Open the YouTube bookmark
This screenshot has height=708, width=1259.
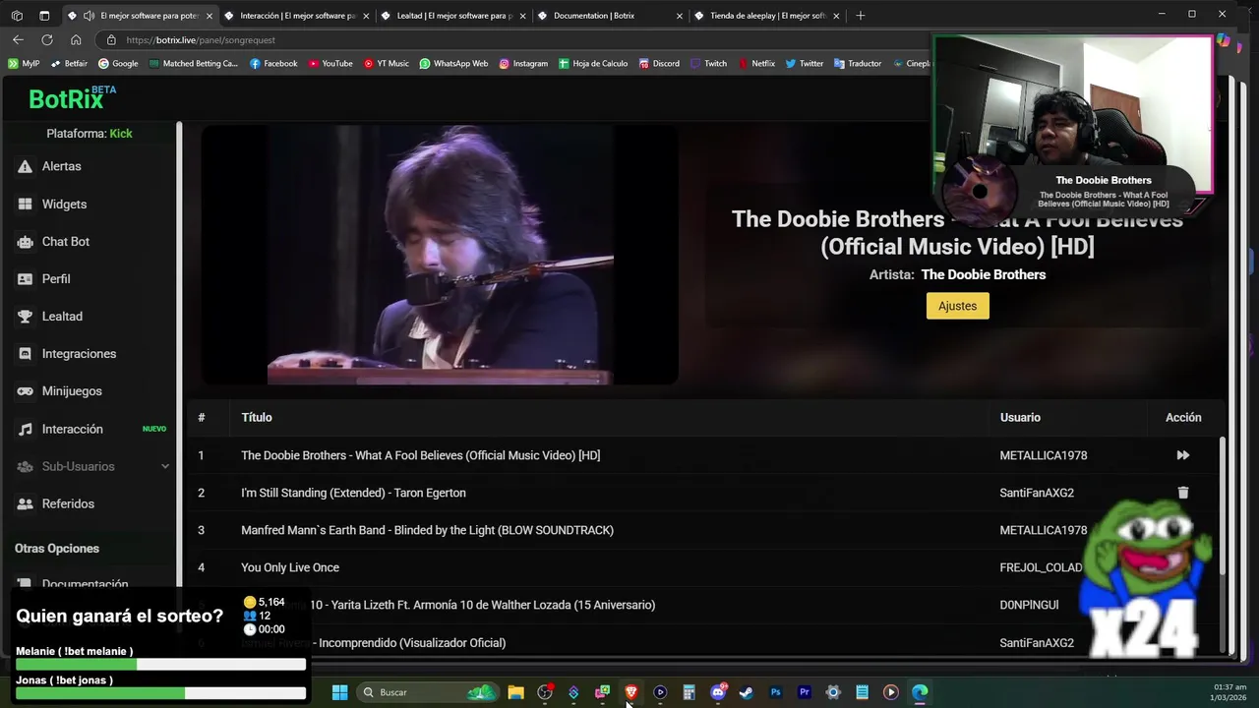pyautogui.click(x=330, y=63)
